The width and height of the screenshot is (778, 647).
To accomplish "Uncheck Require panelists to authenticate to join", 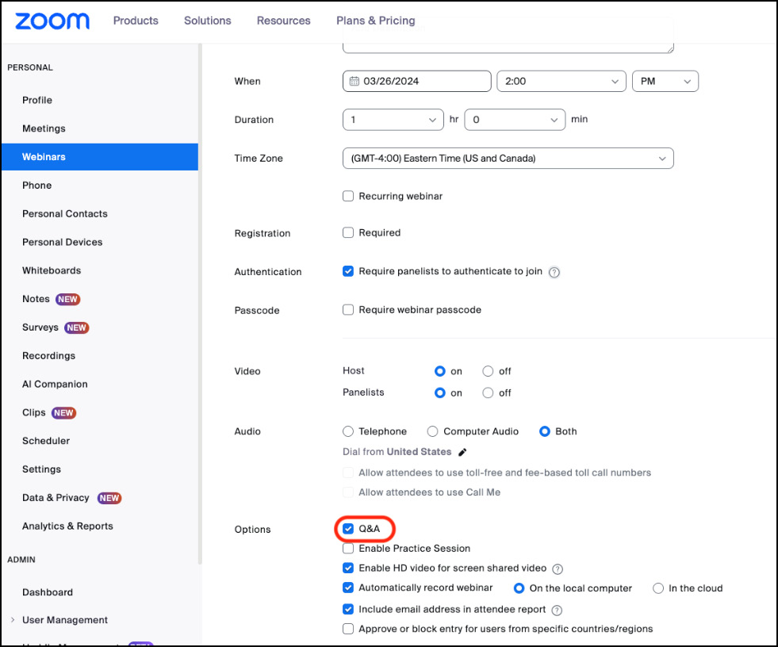I will click(x=348, y=271).
